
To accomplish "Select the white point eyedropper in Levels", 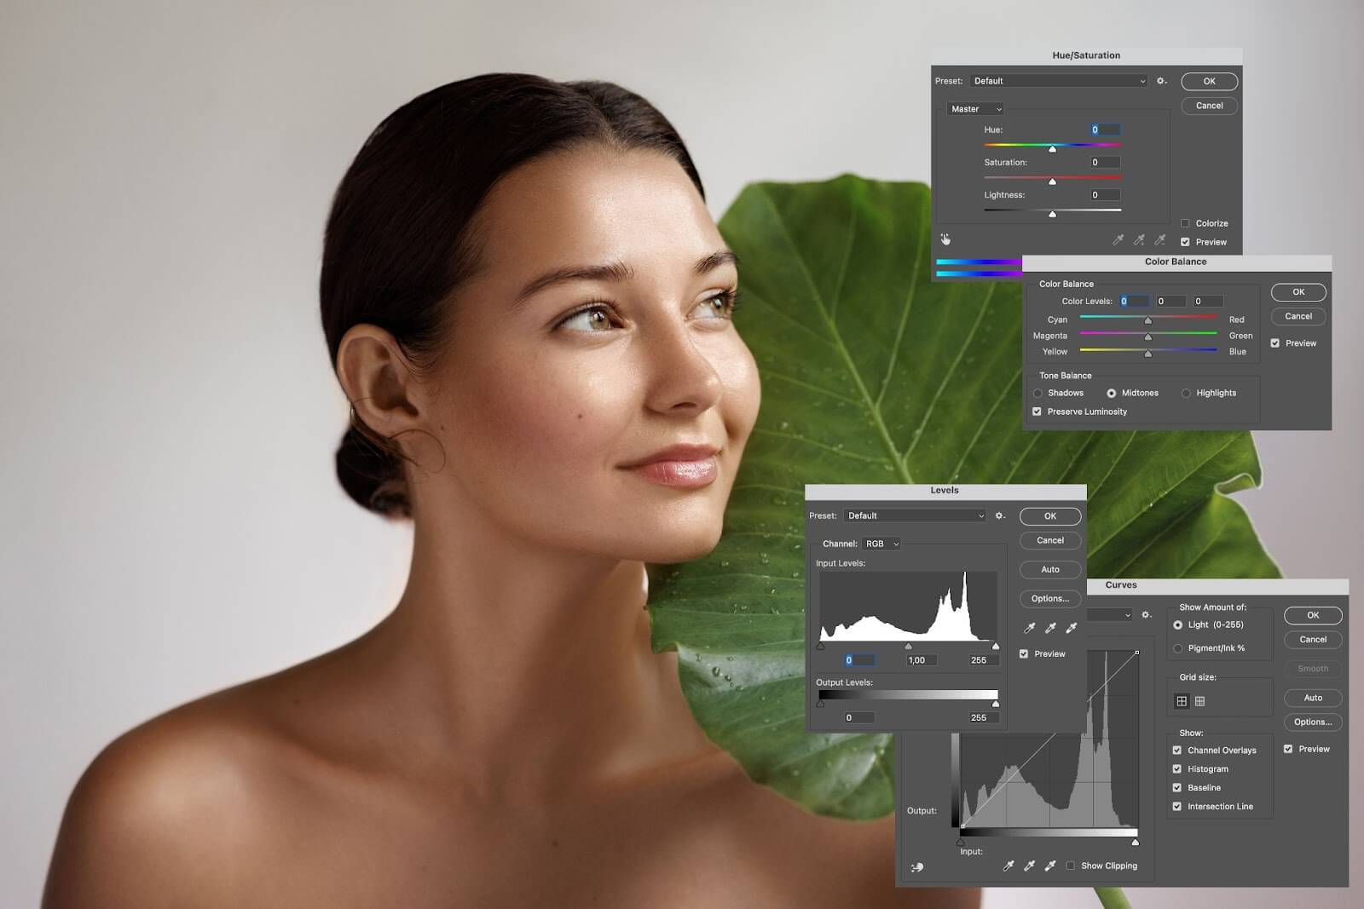I will coord(1072,628).
